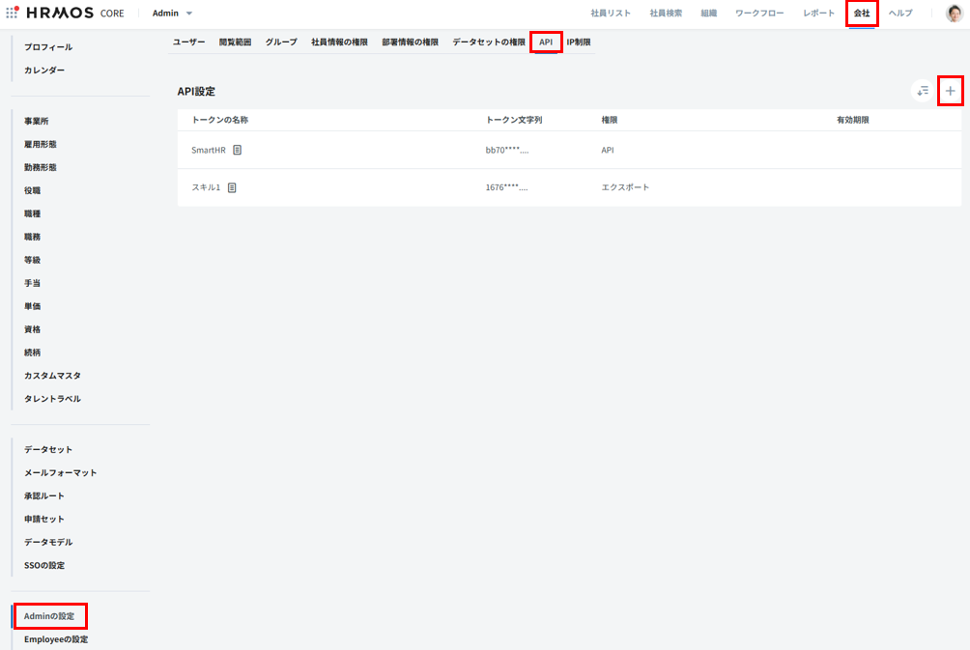Open the user avatar profile menu
Viewport: 970px width, 650px height.
[954, 14]
